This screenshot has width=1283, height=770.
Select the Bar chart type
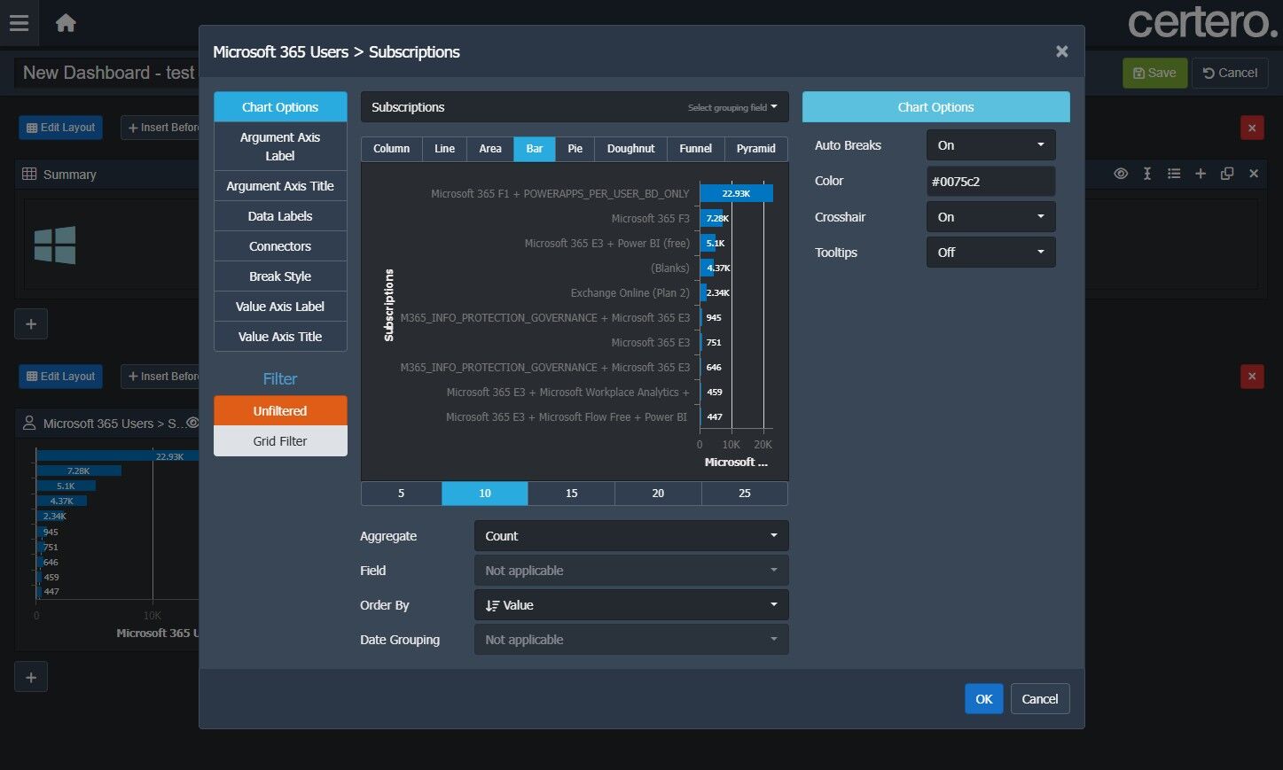[535, 149]
